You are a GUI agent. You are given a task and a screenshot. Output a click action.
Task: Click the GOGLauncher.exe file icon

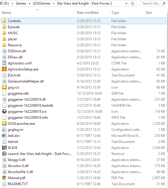pos(4,124)
